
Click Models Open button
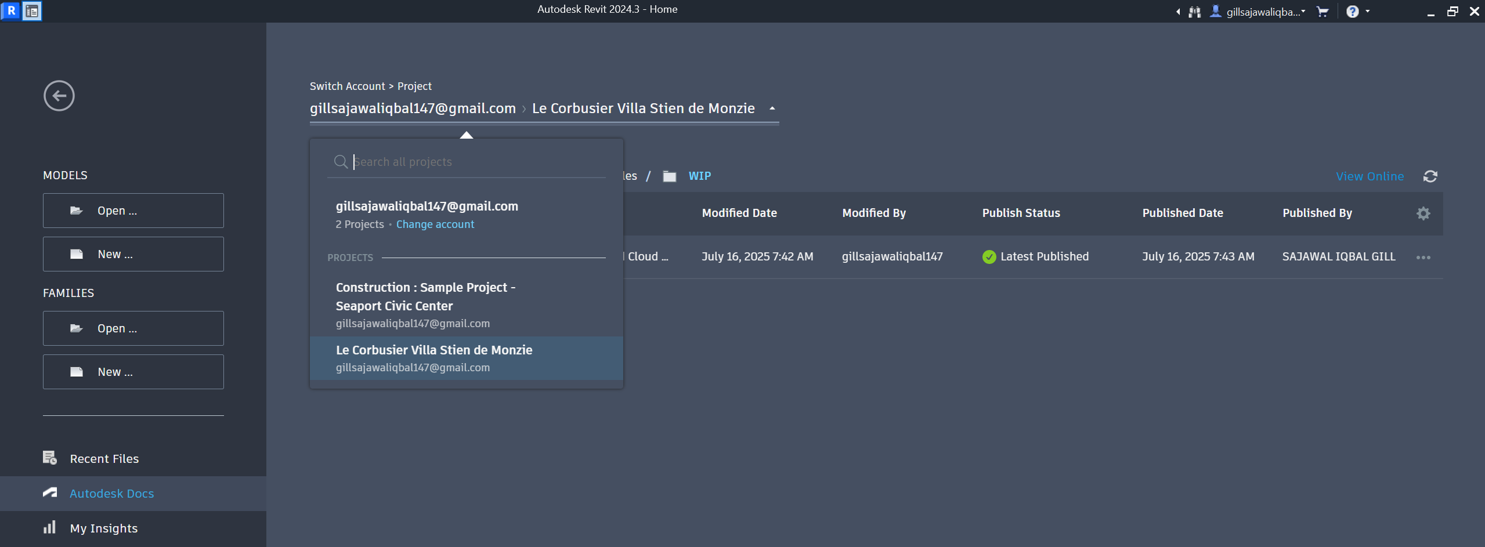pos(133,211)
